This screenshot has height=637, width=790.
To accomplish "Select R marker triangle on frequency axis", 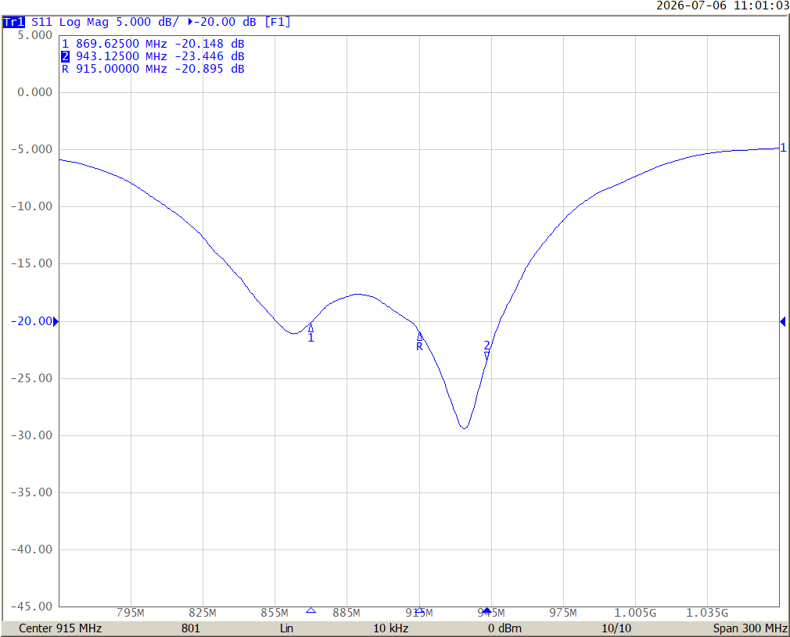I will [x=420, y=610].
